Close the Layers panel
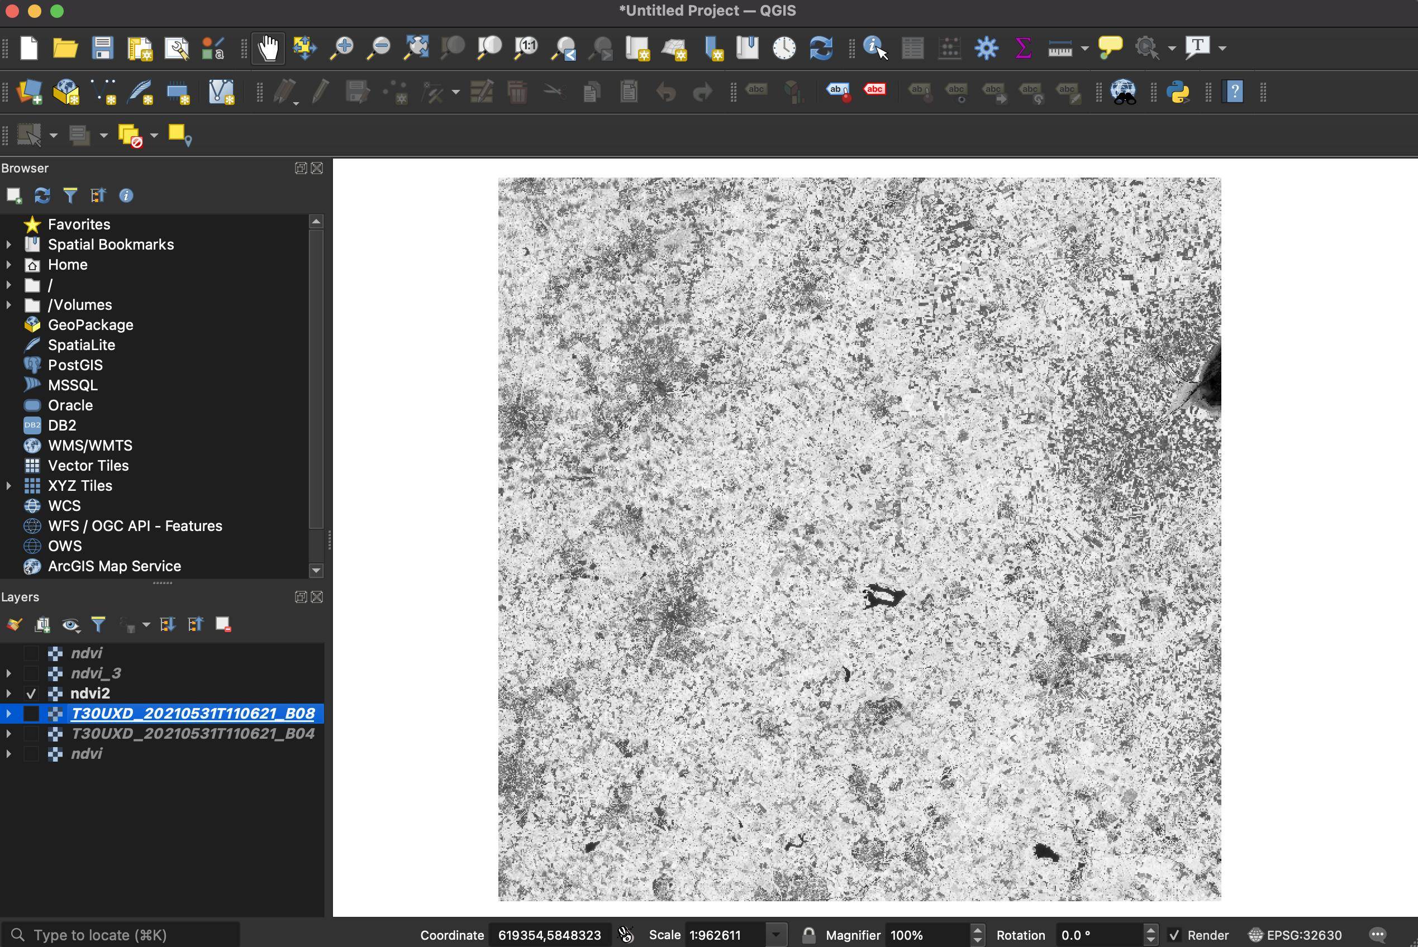Viewport: 1418px width, 947px height. tap(317, 597)
